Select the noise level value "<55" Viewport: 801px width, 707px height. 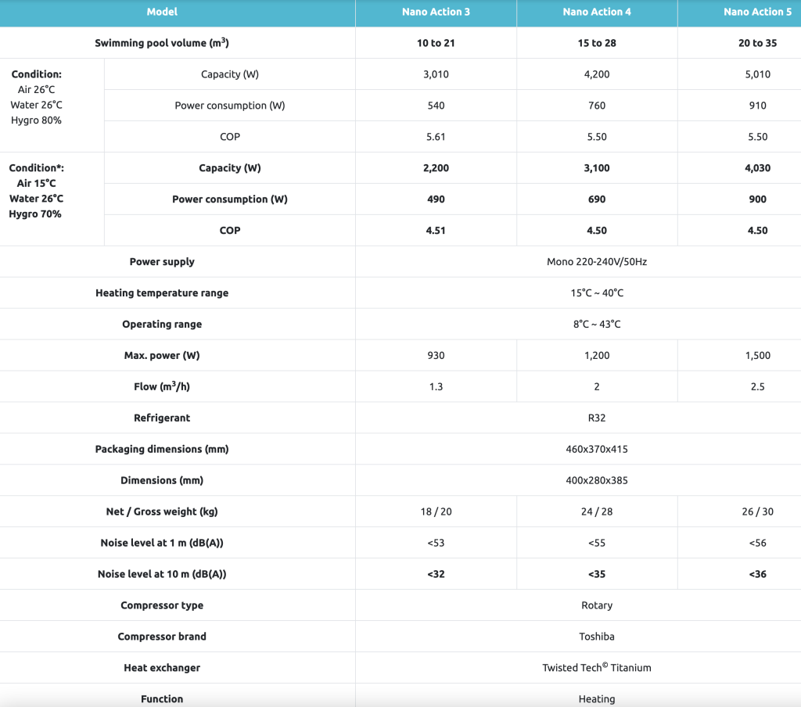[597, 543]
